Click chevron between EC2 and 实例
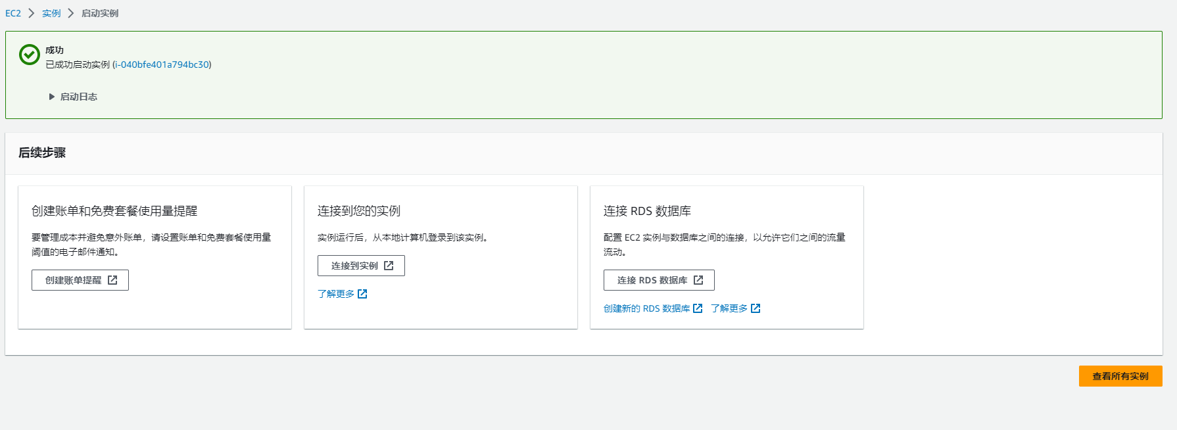Viewport: 1177px width, 430px height. pos(32,13)
